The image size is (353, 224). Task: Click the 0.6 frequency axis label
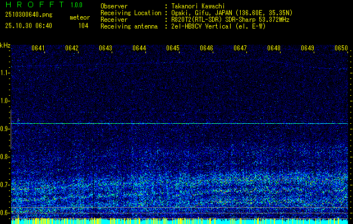[x=4, y=213]
